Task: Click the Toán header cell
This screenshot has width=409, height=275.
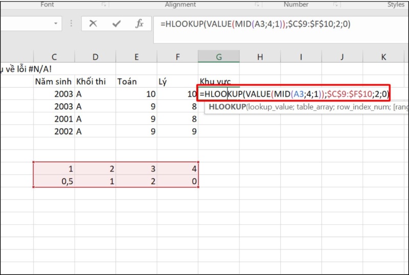Action: tap(136, 81)
